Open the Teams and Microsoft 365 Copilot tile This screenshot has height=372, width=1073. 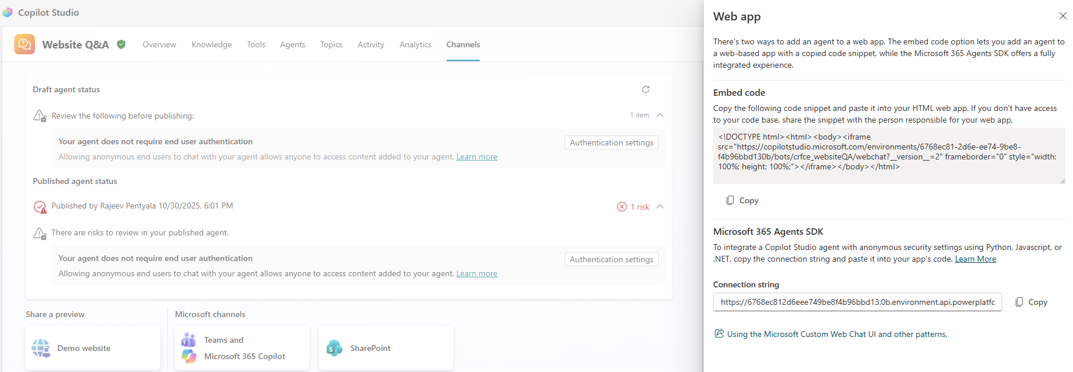point(242,348)
